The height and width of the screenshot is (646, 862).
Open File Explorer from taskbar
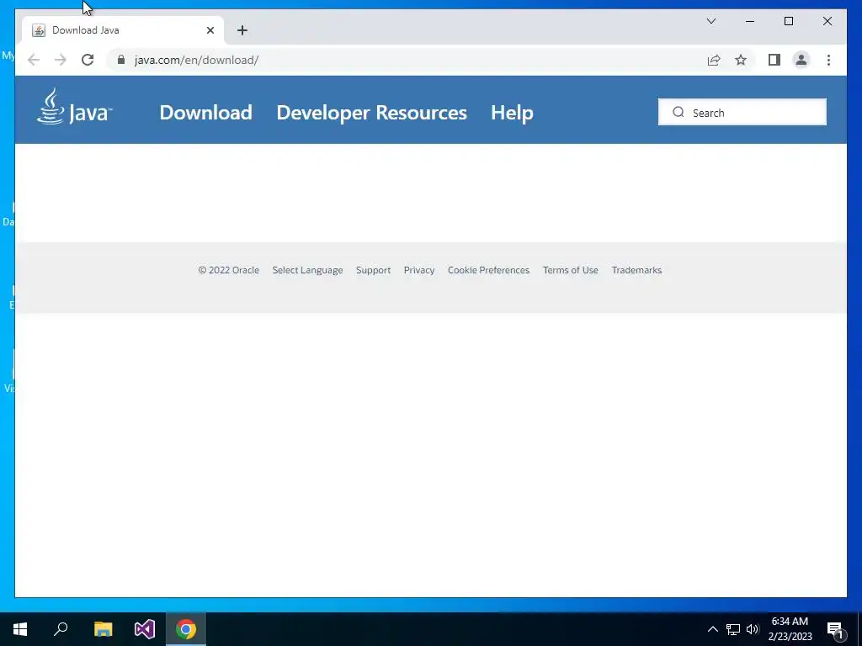coord(103,629)
